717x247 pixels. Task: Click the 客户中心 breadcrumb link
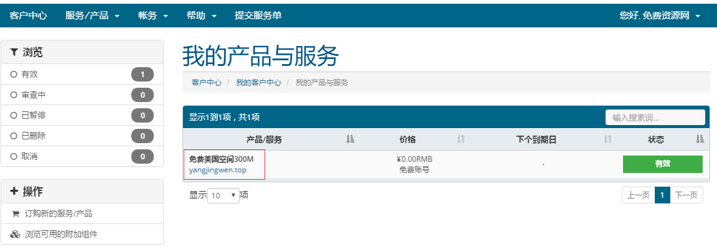[207, 82]
